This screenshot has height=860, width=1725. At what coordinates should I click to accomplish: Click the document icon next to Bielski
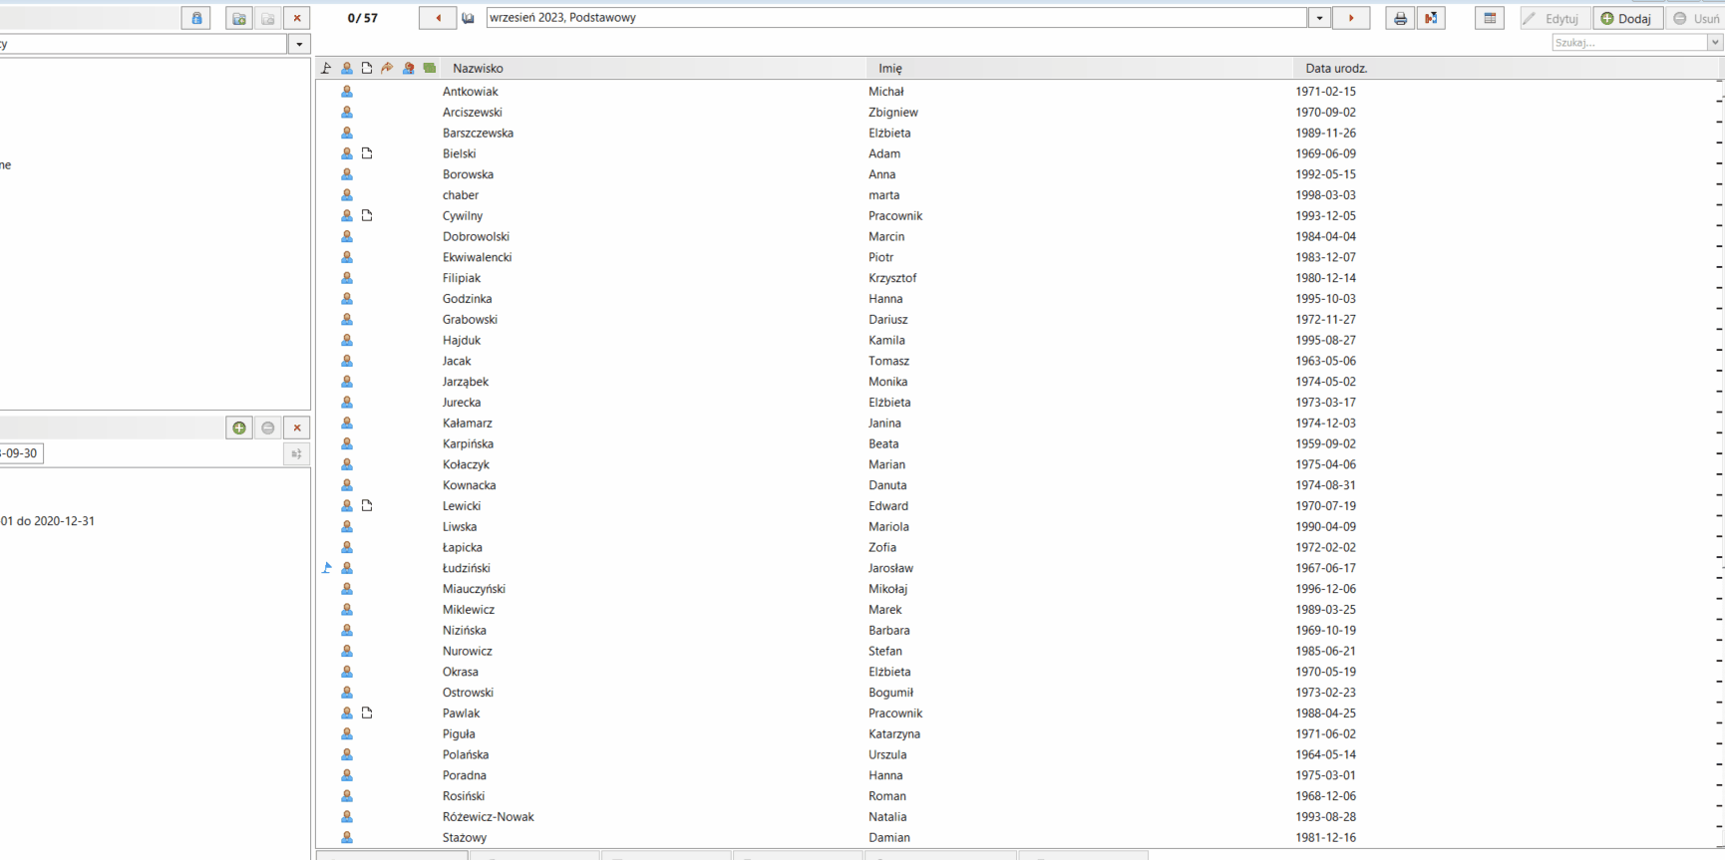coord(367,153)
